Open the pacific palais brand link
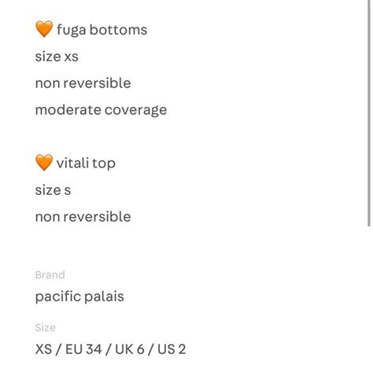Viewport: 373px width, 375px height. click(x=79, y=296)
